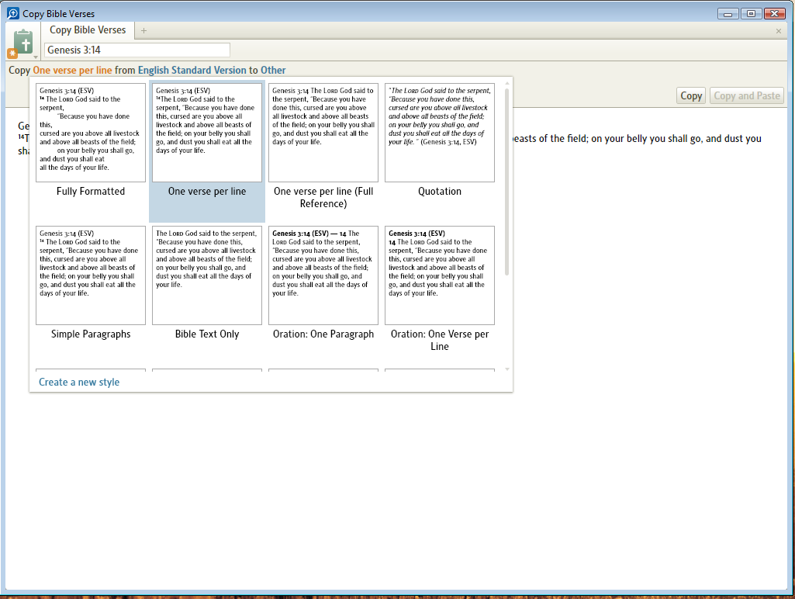Click the style list scroll-down arrow
795x599 pixels.
(x=507, y=369)
